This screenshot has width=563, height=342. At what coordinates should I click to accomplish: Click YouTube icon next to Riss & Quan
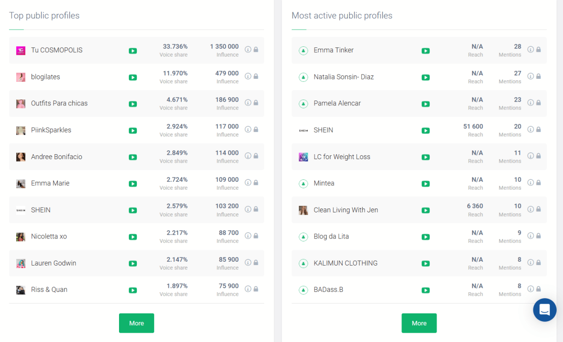click(133, 290)
